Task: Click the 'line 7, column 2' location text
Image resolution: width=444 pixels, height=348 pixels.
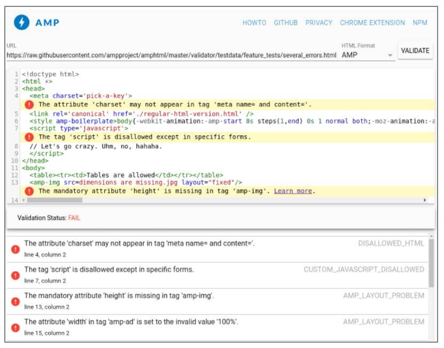Action: (x=45, y=281)
